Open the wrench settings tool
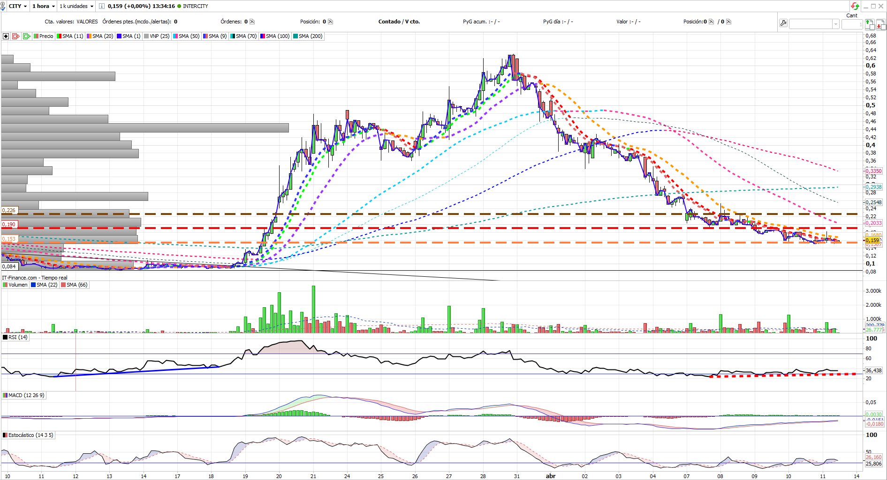 point(783,23)
